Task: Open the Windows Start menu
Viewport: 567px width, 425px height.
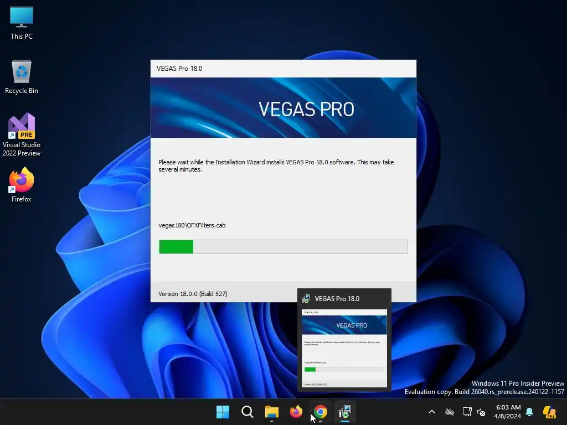Action: tap(223, 412)
